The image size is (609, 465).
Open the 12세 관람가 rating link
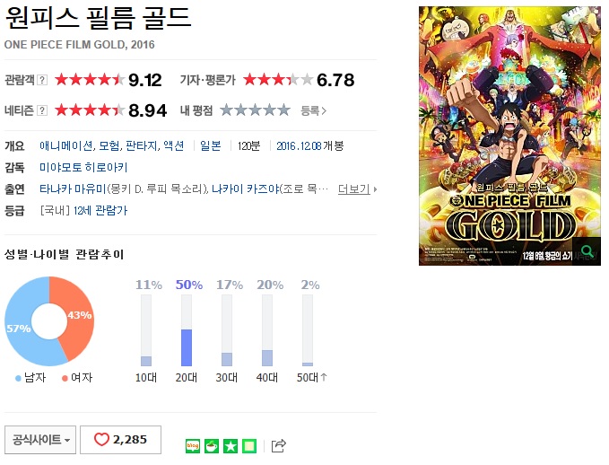(100, 211)
